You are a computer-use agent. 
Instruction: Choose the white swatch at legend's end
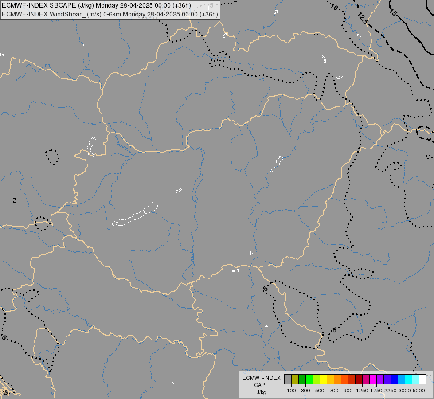[422, 379]
